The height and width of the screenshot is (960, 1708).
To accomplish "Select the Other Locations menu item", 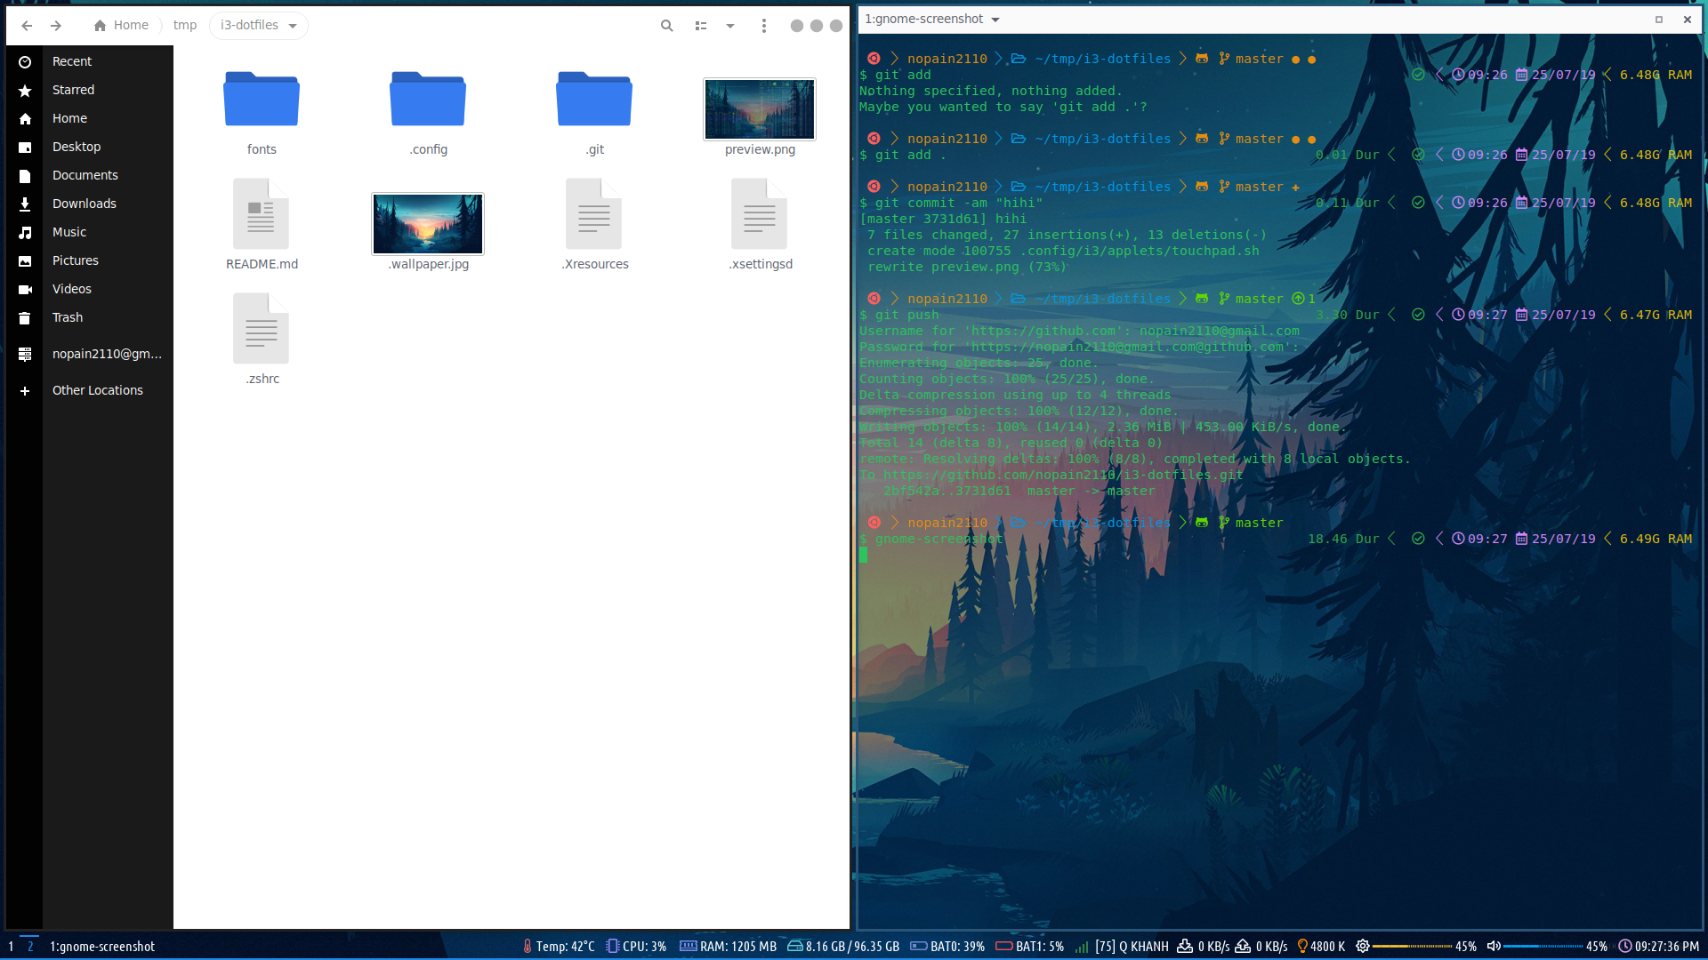I will pos(97,389).
